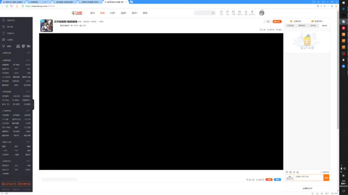Click the orange follow button with a heart
The height and width of the screenshot is (195, 348).
pyautogui.click(x=277, y=22)
